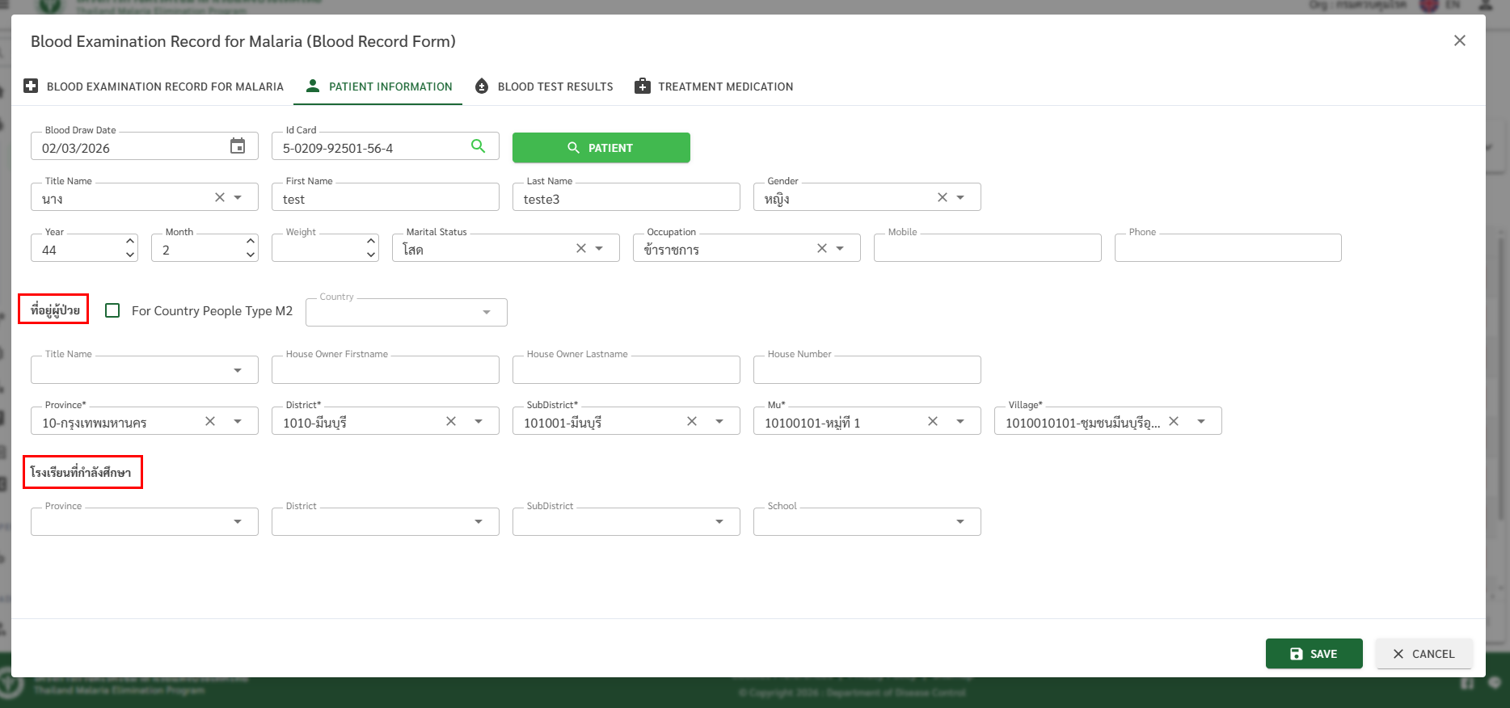Decrease the Month value by one

(x=251, y=255)
